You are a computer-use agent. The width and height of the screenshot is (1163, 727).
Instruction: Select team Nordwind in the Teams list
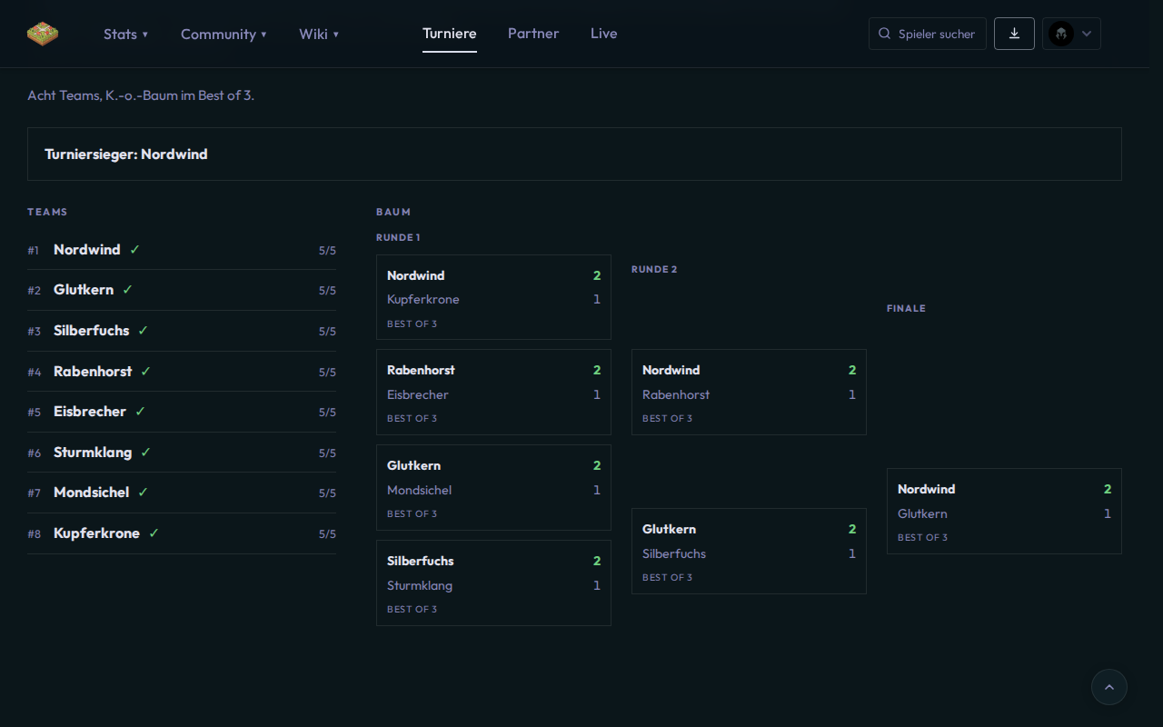[182, 250]
